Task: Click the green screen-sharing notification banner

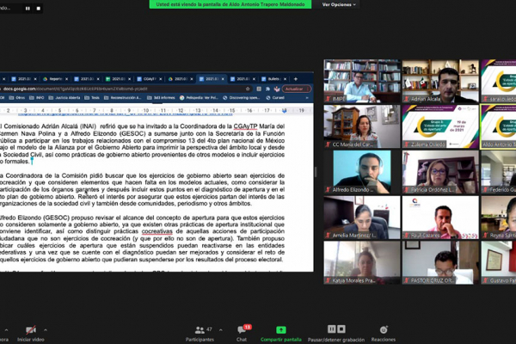Action: 230,4
